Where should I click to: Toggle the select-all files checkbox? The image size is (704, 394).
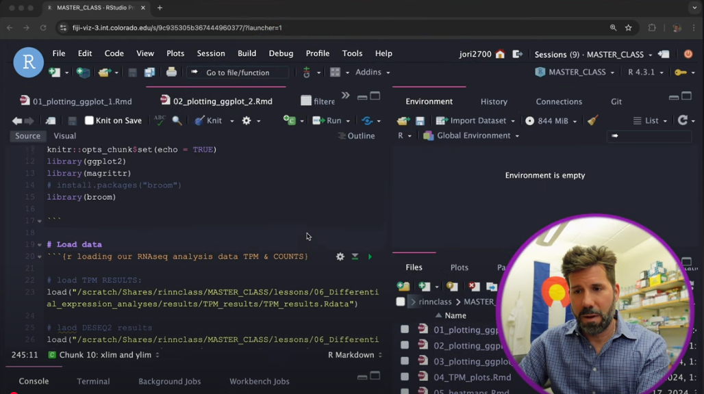(x=401, y=302)
